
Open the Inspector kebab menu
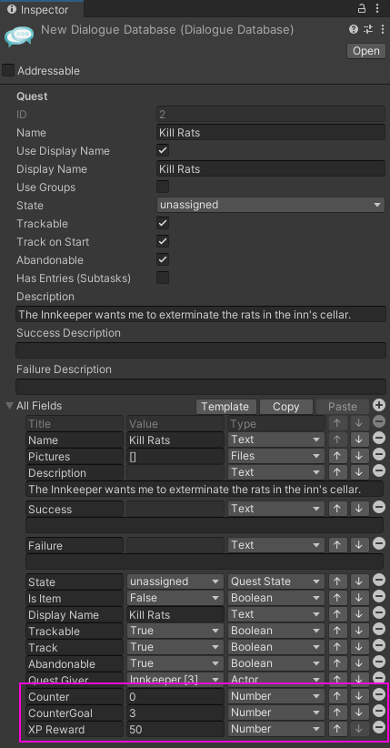[378, 8]
